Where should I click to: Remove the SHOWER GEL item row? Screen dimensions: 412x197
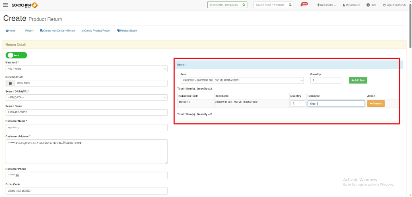pos(375,104)
